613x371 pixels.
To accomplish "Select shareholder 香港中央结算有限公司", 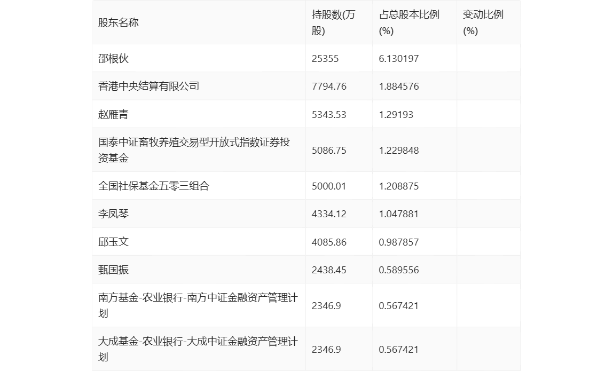I will 148,86.
